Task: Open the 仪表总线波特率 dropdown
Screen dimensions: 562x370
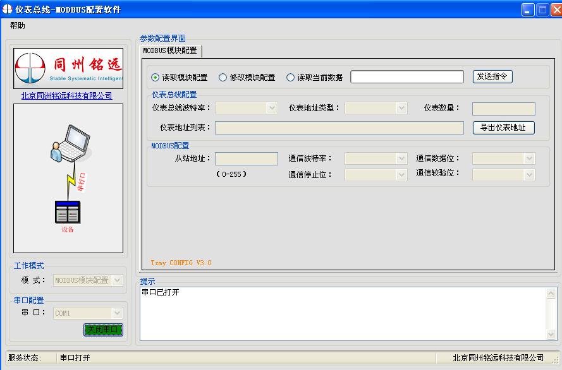Action: click(x=272, y=108)
